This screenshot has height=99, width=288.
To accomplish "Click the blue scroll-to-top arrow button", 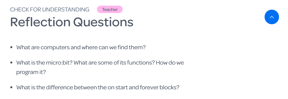I will tap(272, 17).
